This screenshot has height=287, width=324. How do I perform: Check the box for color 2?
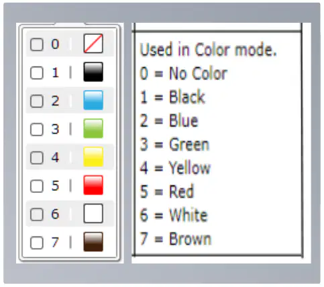pos(37,101)
